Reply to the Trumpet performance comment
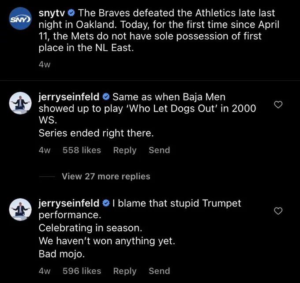This screenshot has height=283, width=300. 125,271
